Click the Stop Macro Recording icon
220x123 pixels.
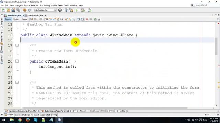(91, 19)
